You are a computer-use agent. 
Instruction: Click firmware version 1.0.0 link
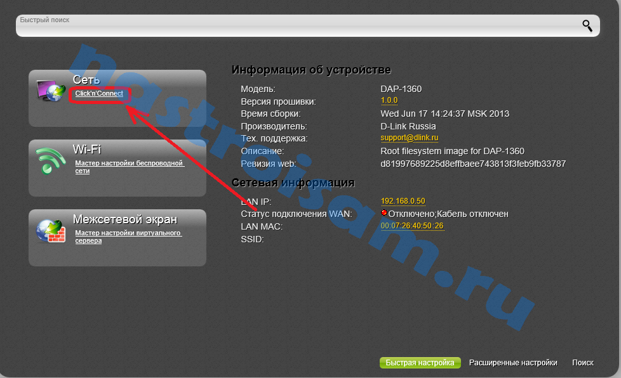point(389,101)
